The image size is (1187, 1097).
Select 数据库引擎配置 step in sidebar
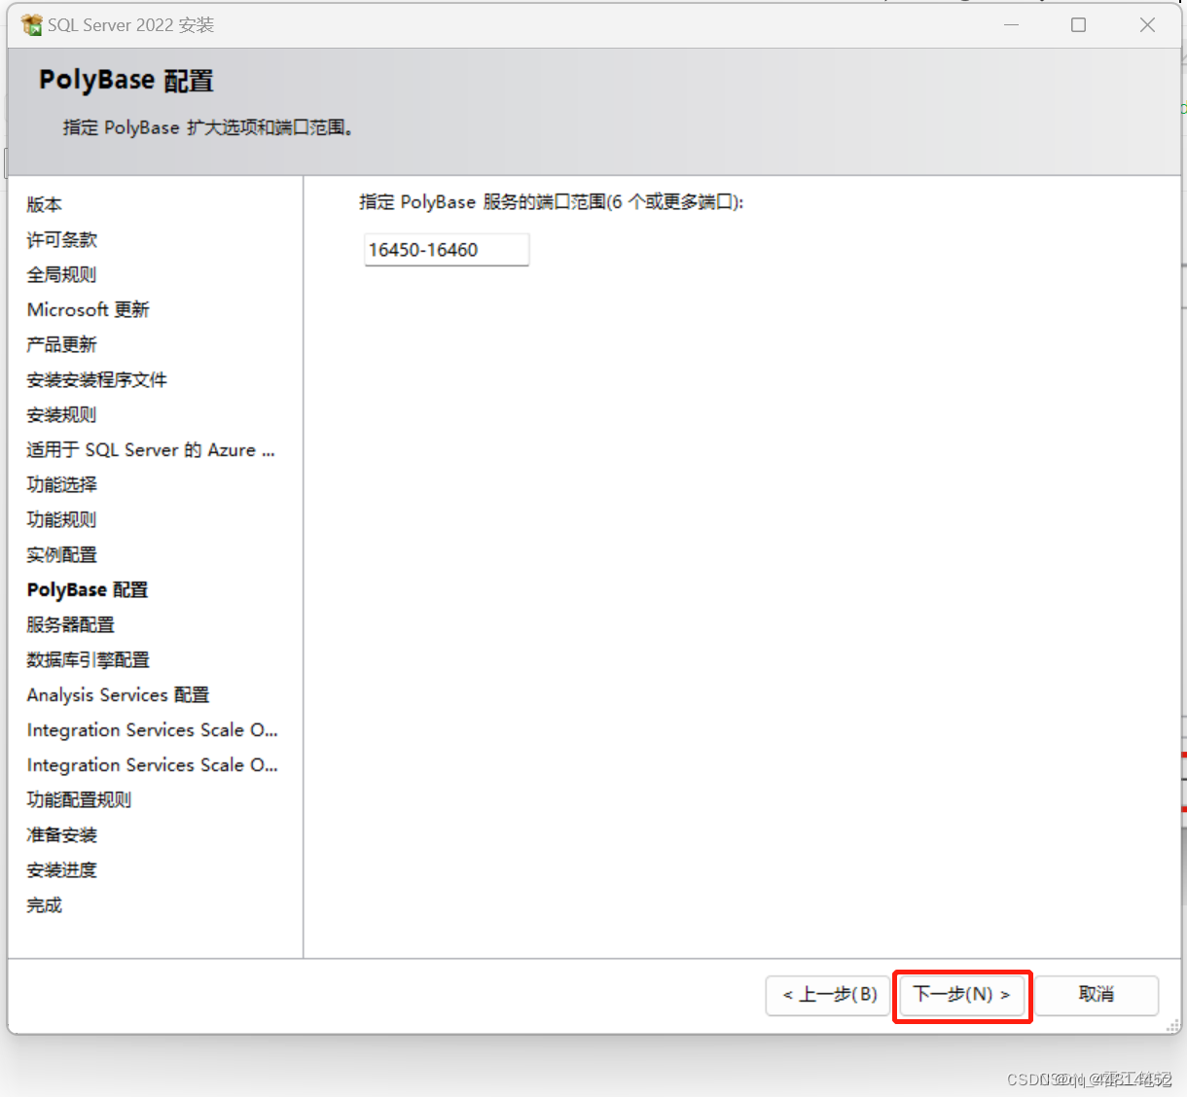coord(89,659)
